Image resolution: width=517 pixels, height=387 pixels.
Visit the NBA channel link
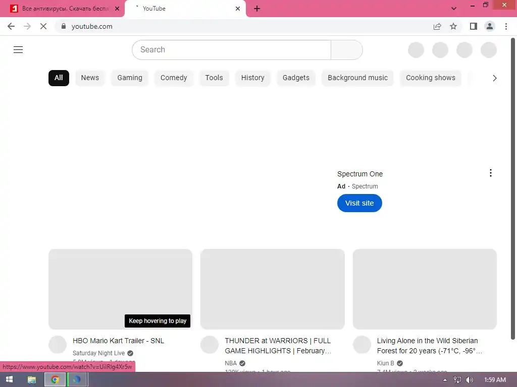coord(231,363)
